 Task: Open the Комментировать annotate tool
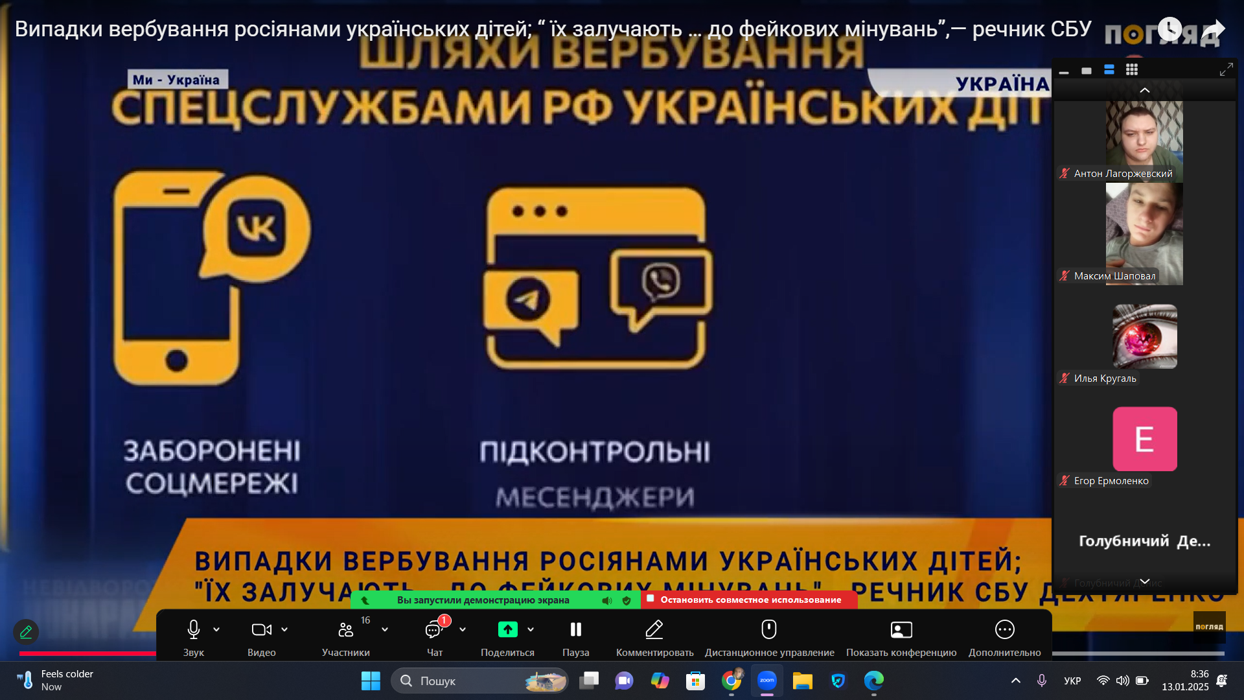tap(654, 629)
